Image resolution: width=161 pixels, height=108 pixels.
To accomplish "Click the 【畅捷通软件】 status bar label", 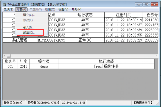I will [x=143, y=103].
